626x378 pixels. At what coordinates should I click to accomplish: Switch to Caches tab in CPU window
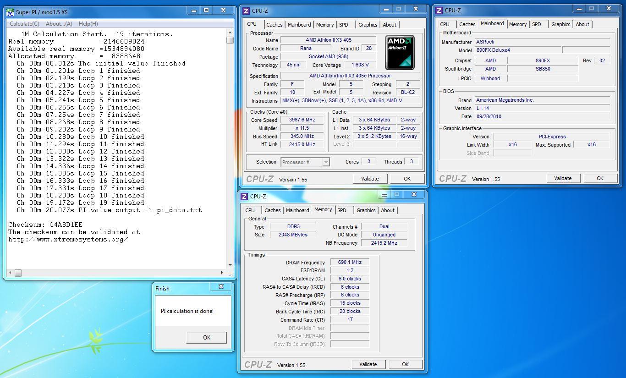point(274,25)
